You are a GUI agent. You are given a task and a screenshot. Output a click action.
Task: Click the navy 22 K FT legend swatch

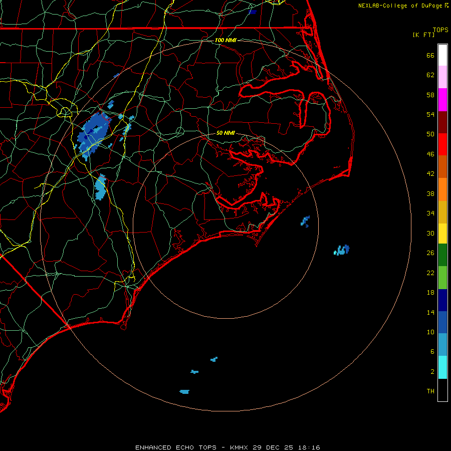pyautogui.click(x=442, y=300)
